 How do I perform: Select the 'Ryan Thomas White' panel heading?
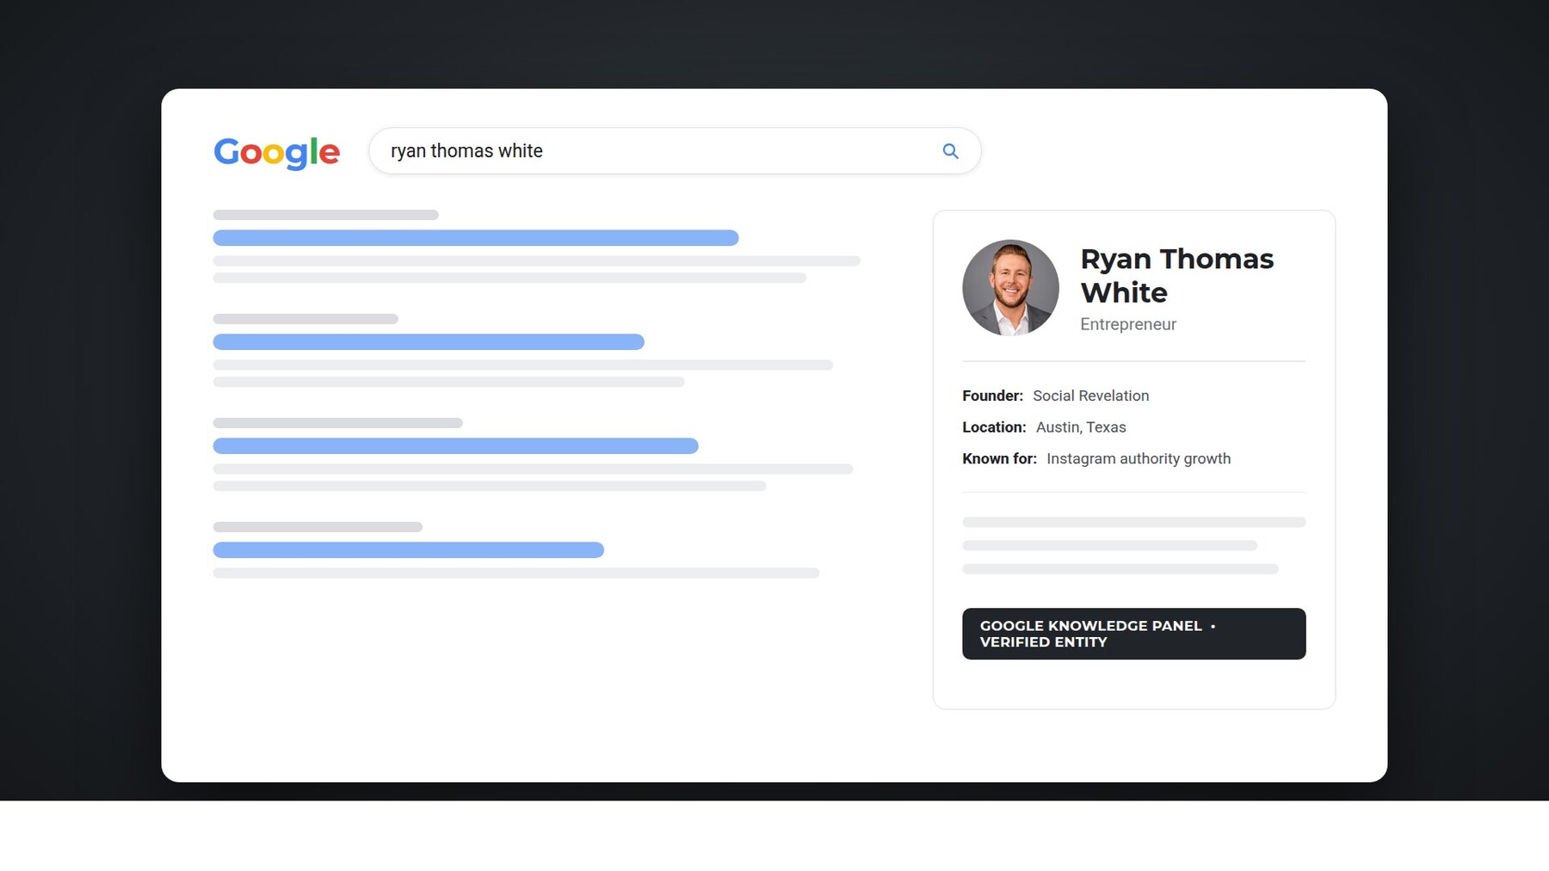[1176, 275]
